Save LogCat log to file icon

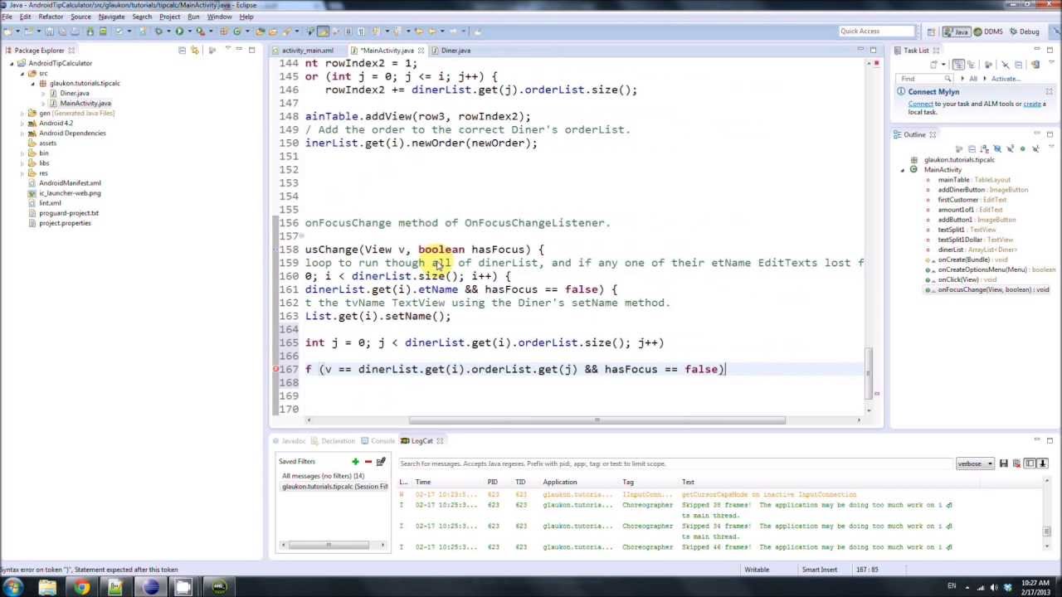[x=1003, y=464]
